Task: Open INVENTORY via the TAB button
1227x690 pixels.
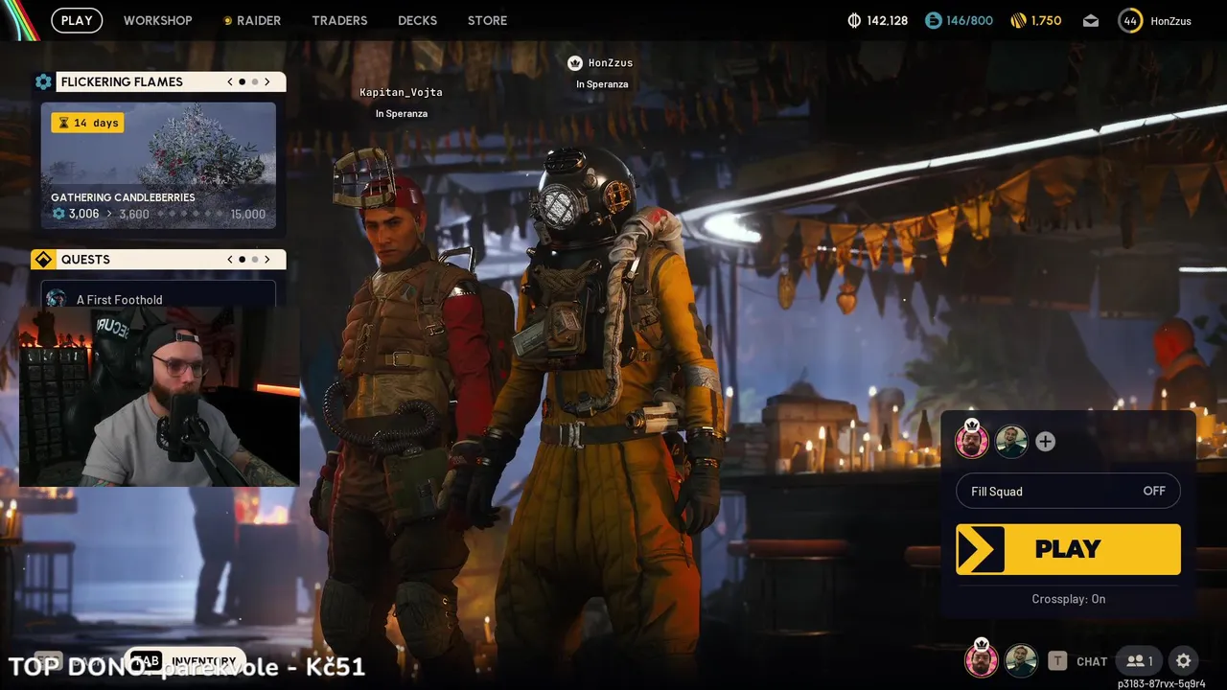Action: [x=184, y=660]
